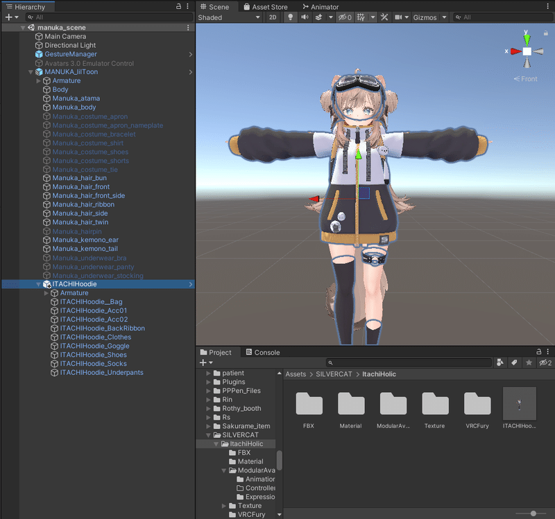Open scene effects dropdown arrow

point(331,17)
